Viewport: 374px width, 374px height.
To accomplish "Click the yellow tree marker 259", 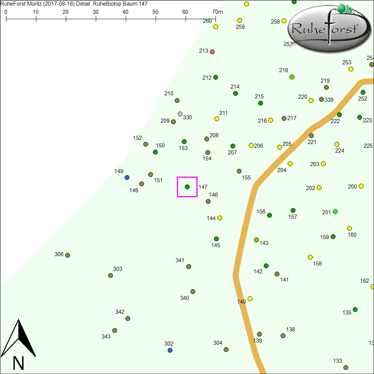I will pos(239,20).
